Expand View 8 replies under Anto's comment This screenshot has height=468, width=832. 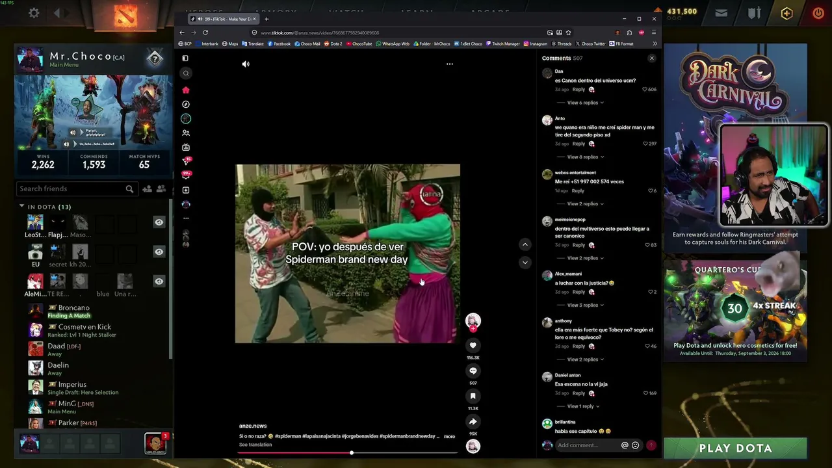click(585, 157)
